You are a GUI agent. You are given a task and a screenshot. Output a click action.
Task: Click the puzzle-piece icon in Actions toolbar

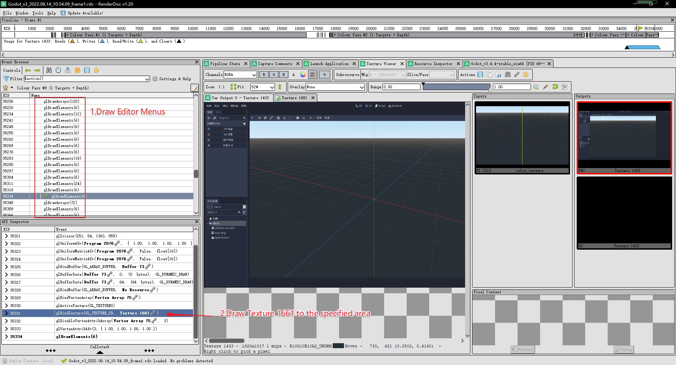[x=526, y=75]
